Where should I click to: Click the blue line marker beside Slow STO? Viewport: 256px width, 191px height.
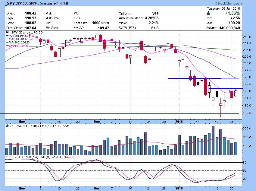point(7,157)
